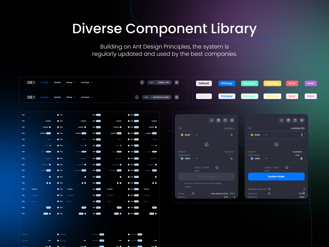This screenshot has height=247, width=329.
Task: Refresh the 1 BUSD rate above the blue Confirm Order
Action: (x=287, y=168)
